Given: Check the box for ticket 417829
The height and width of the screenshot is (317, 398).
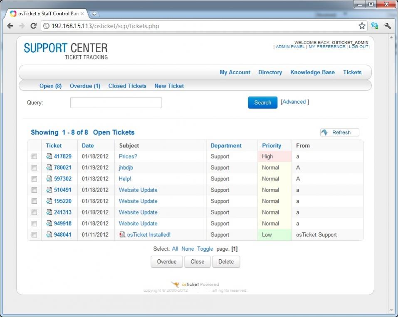Looking at the screenshot, I should [34, 156].
